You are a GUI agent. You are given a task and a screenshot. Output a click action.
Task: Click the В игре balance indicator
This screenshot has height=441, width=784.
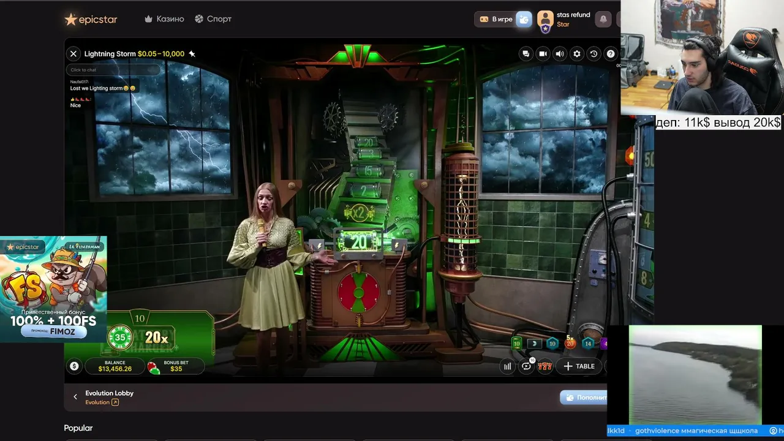[x=496, y=19]
